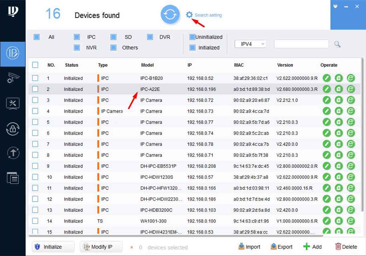Toggle the Initialized filter checkbox
The image size is (366, 256).
[x=192, y=48]
